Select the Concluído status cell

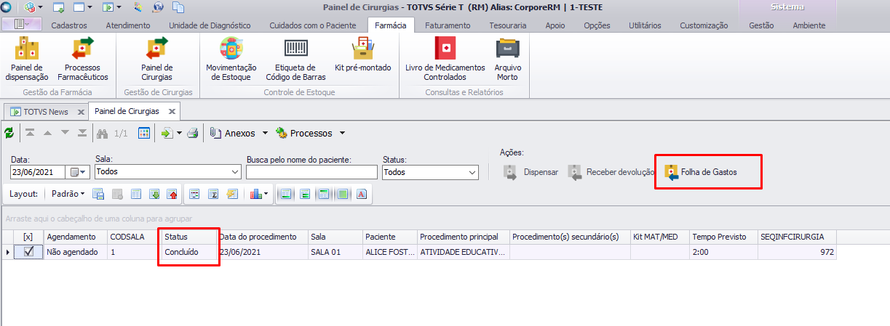pyautogui.click(x=189, y=251)
